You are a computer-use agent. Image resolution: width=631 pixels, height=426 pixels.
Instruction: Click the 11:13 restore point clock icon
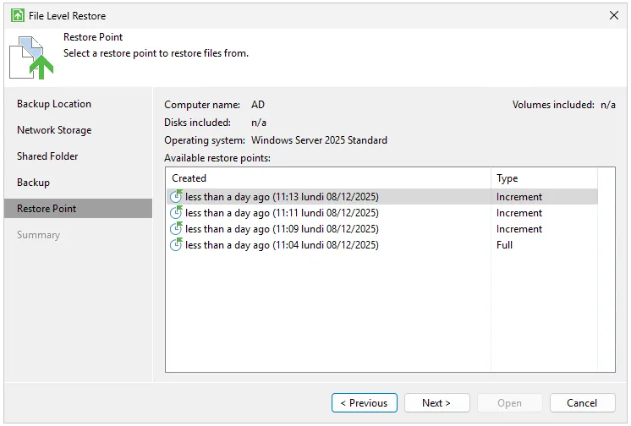176,197
